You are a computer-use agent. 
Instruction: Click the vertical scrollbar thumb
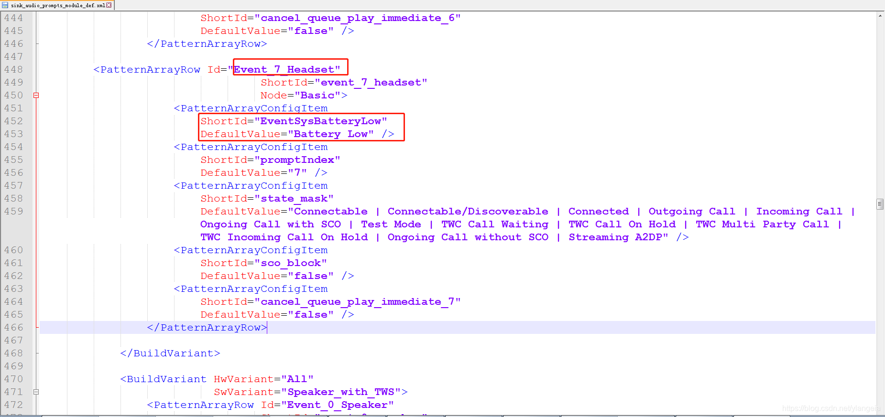click(x=880, y=204)
